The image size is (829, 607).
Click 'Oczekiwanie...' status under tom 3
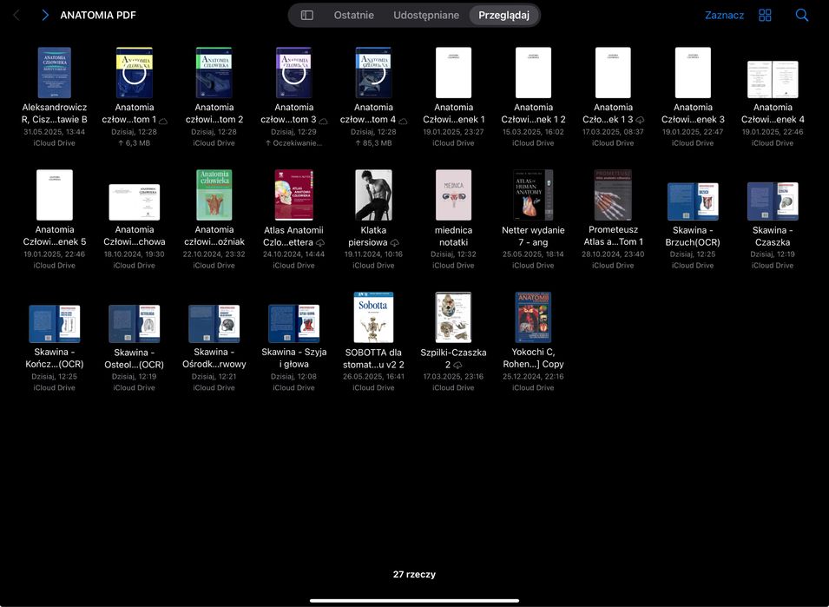pos(294,143)
